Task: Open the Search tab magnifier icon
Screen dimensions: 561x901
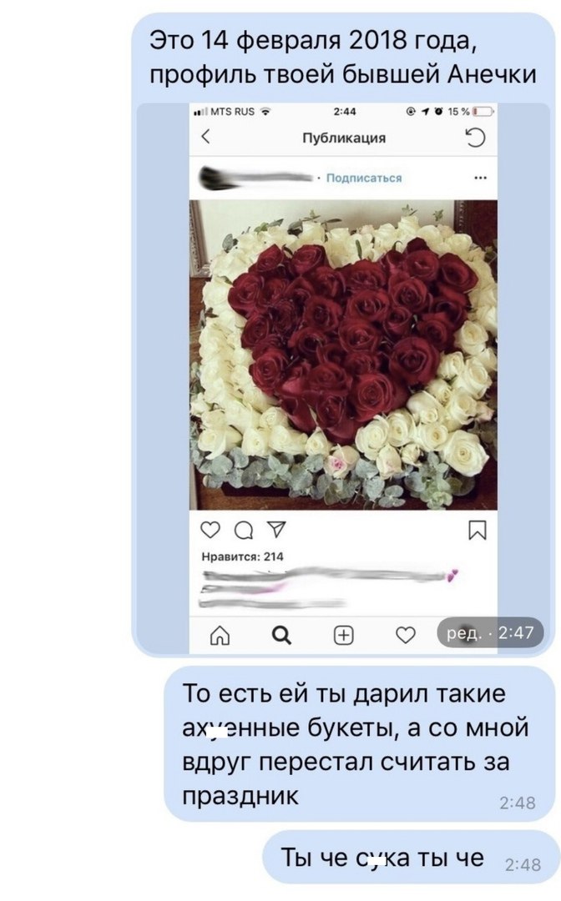Action: point(281,635)
